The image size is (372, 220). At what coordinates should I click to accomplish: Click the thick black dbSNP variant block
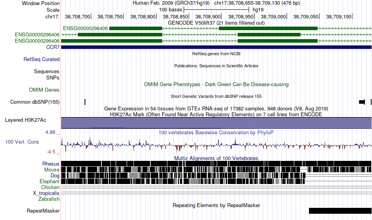coord(362,102)
